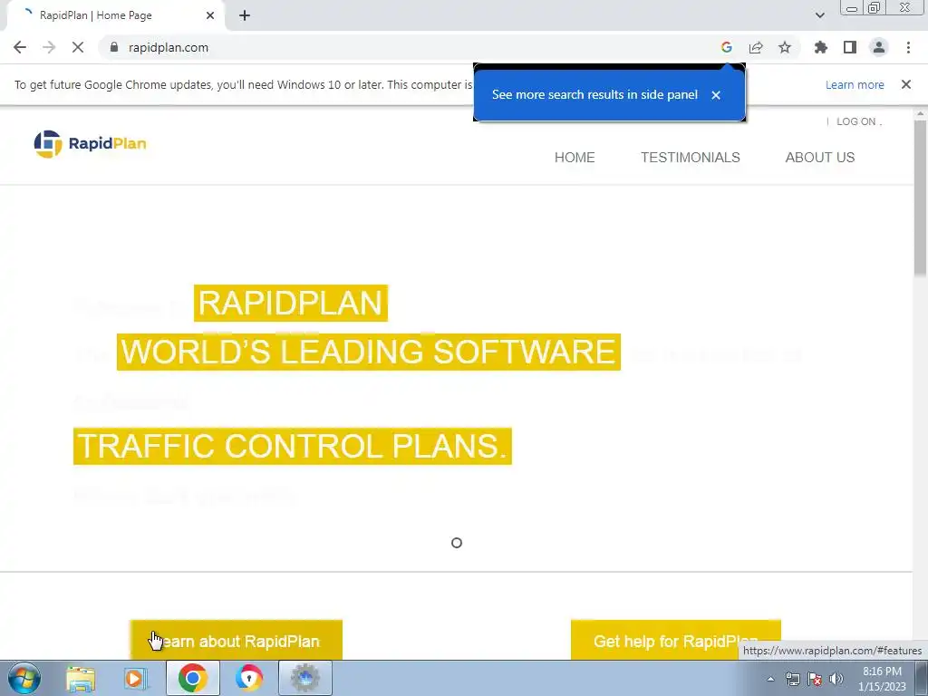Open the taskbar clock and date
Screen dimensions: 928x696
pos(882,679)
